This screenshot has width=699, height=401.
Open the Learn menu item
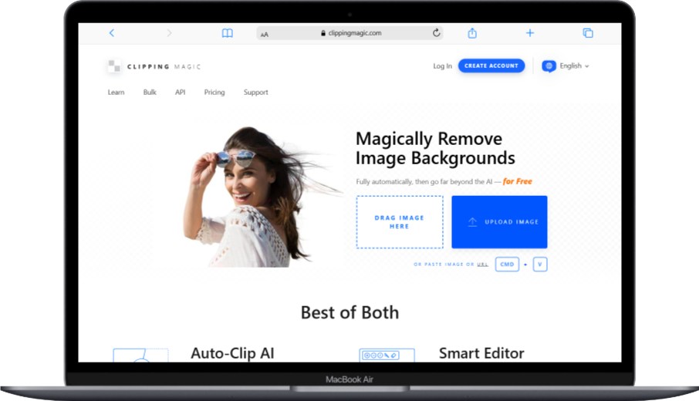116,93
